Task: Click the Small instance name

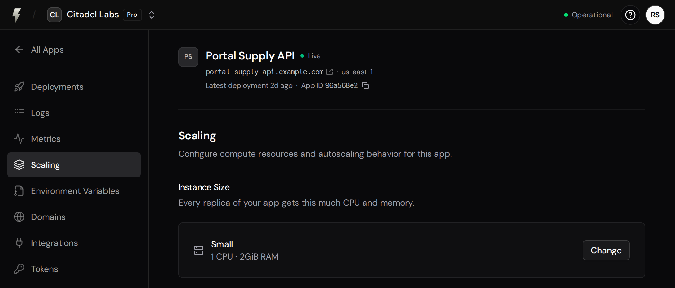Action: (x=222, y=244)
